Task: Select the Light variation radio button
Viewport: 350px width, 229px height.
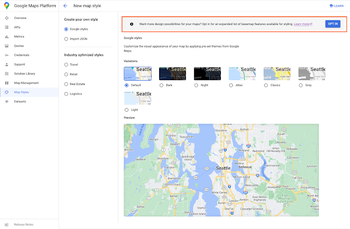Action: pyautogui.click(x=126, y=110)
